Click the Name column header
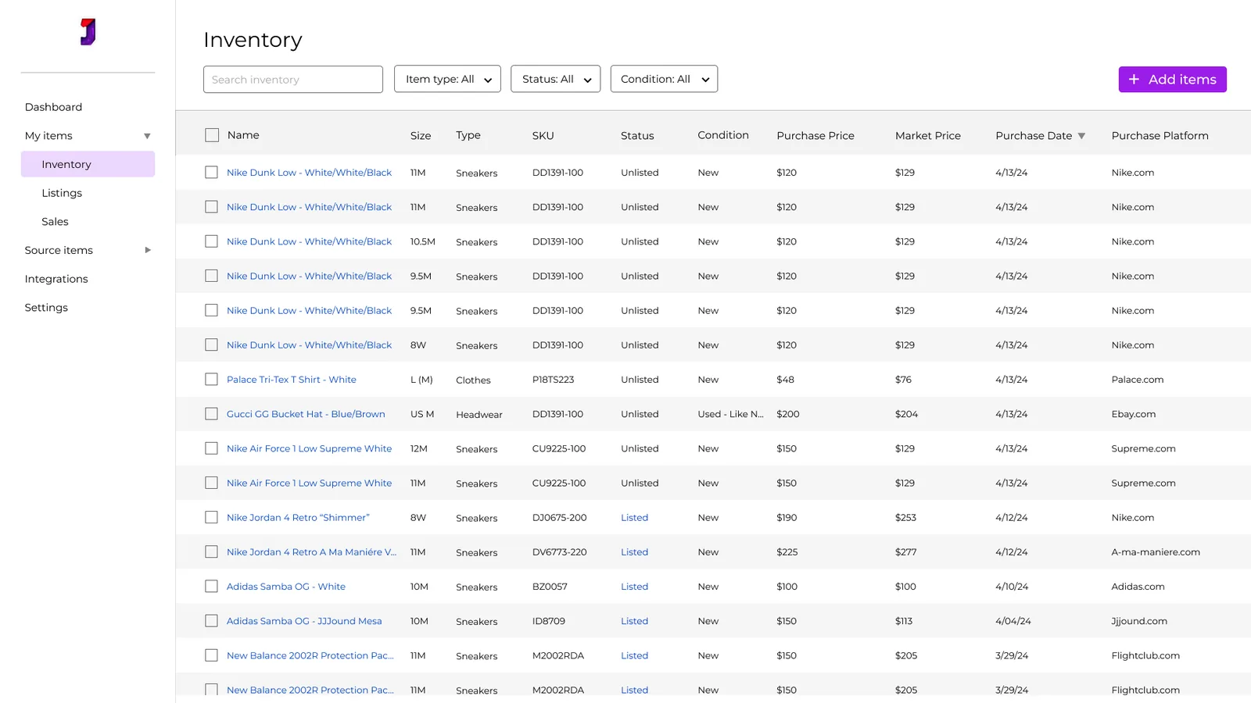Viewport: 1251px width, 703px height. point(243,135)
